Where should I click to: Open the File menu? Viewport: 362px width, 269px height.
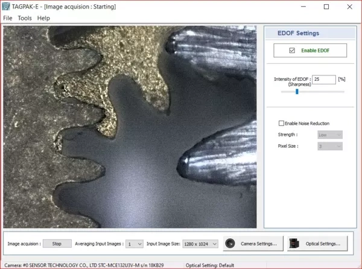pyautogui.click(x=7, y=18)
